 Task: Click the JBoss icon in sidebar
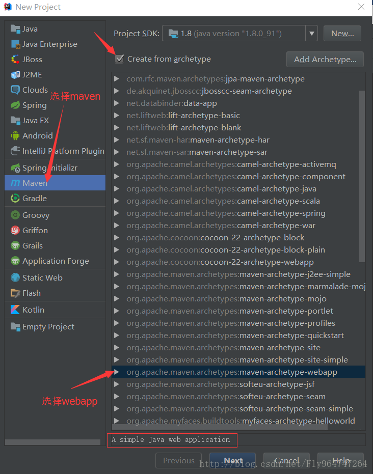(x=15, y=59)
